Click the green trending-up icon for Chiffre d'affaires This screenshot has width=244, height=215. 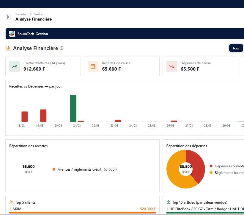(15, 66)
